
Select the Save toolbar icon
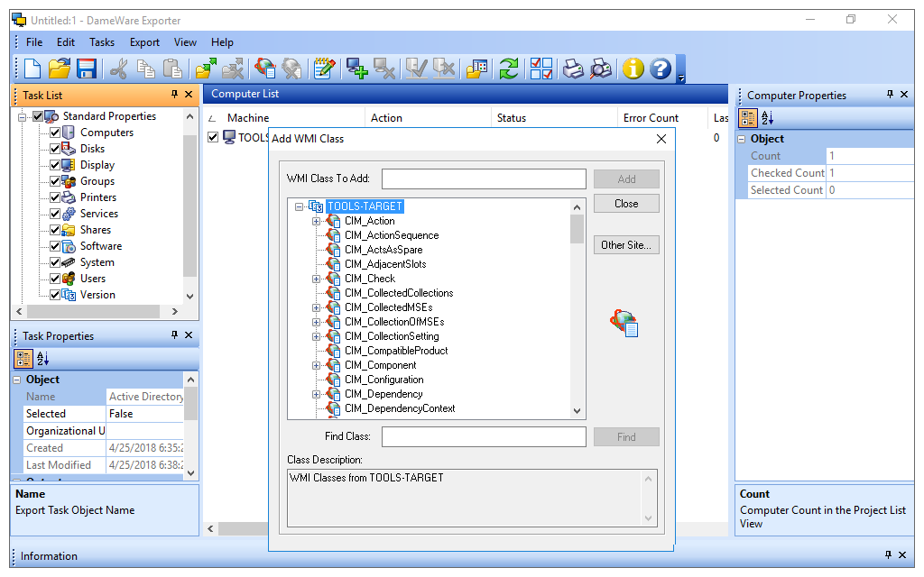pos(87,69)
